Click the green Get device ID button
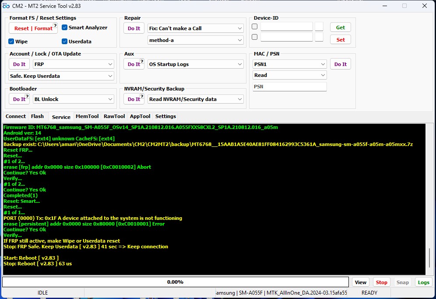436x299 pixels. coord(340,28)
